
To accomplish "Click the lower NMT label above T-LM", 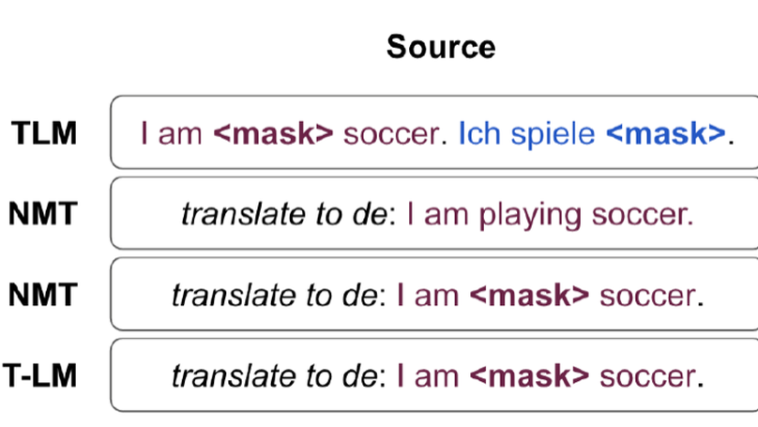I will (x=43, y=296).
